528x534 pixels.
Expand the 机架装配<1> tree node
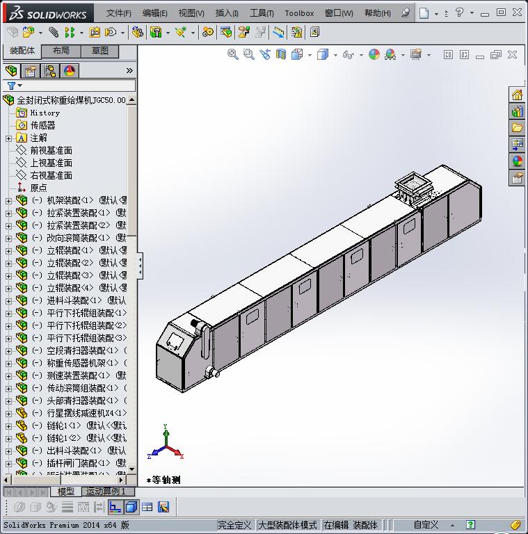coord(8,201)
